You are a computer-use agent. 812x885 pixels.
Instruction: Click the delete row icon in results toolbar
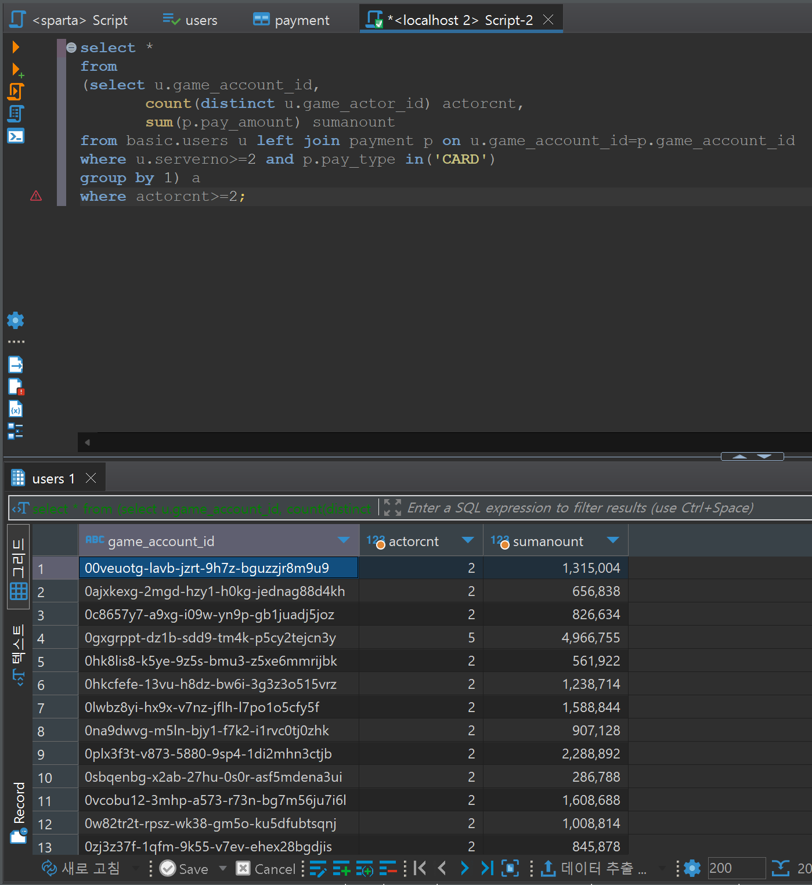[x=388, y=868]
